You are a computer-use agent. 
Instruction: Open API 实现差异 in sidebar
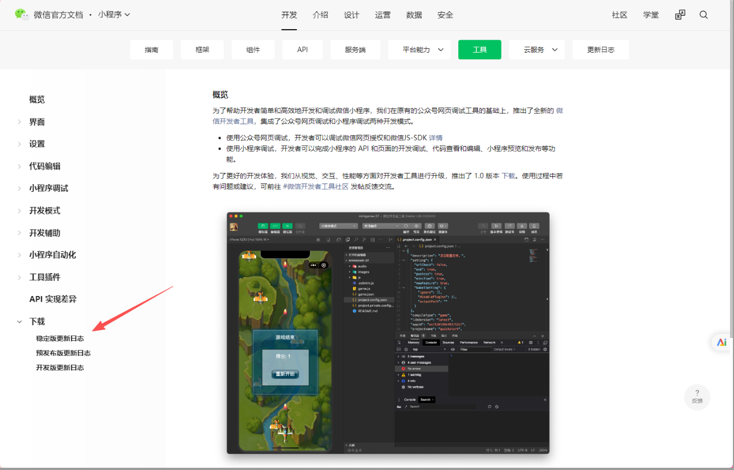pyautogui.click(x=53, y=299)
